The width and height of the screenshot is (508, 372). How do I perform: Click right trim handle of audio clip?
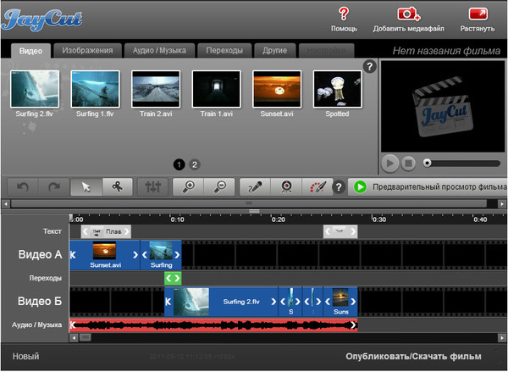click(353, 325)
